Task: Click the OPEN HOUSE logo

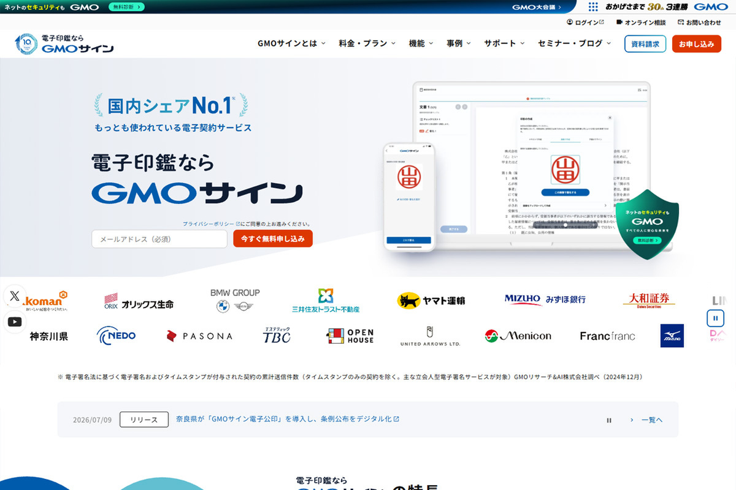Action: coord(350,336)
